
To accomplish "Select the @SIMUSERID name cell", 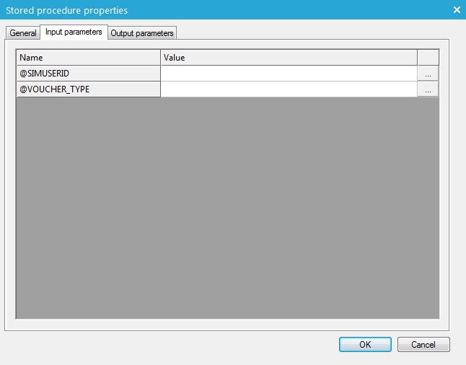I will (x=88, y=74).
